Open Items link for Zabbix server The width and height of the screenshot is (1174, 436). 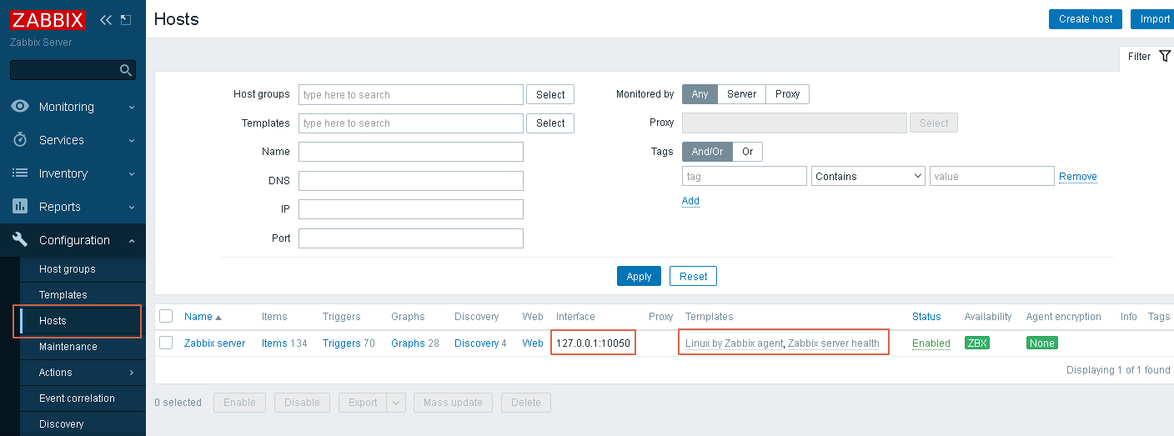tap(273, 343)
